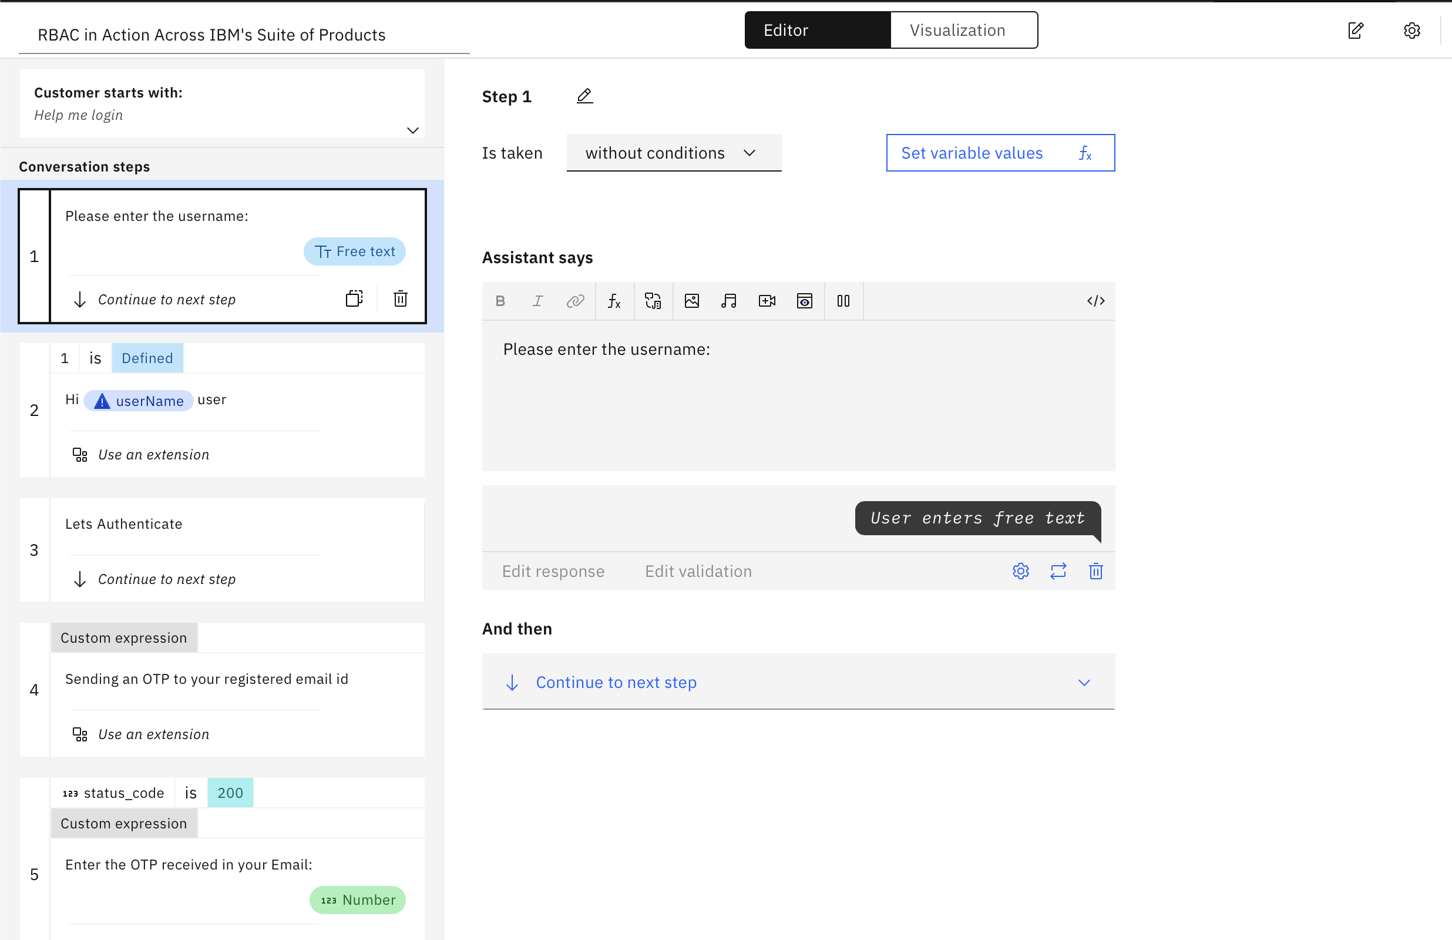Click the repeat icon on the response bar
The image size is (1452, 940).
pos(1058,570)
